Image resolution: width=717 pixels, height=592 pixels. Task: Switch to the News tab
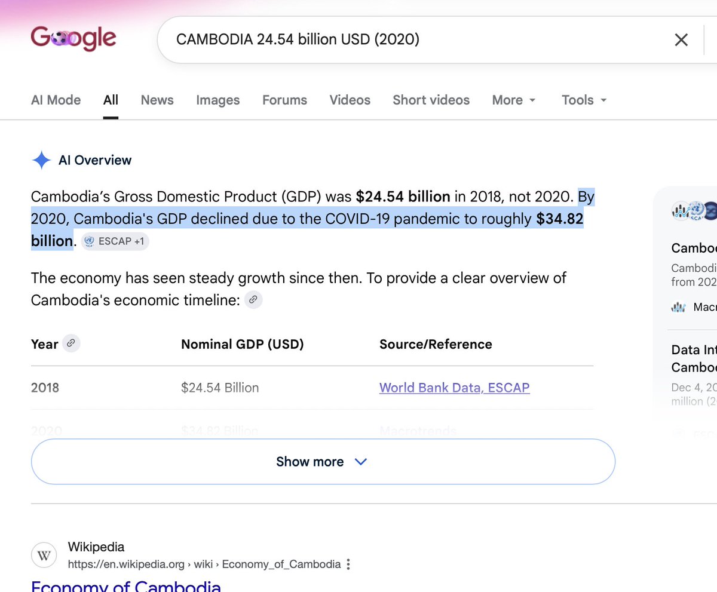coord(157,100)
